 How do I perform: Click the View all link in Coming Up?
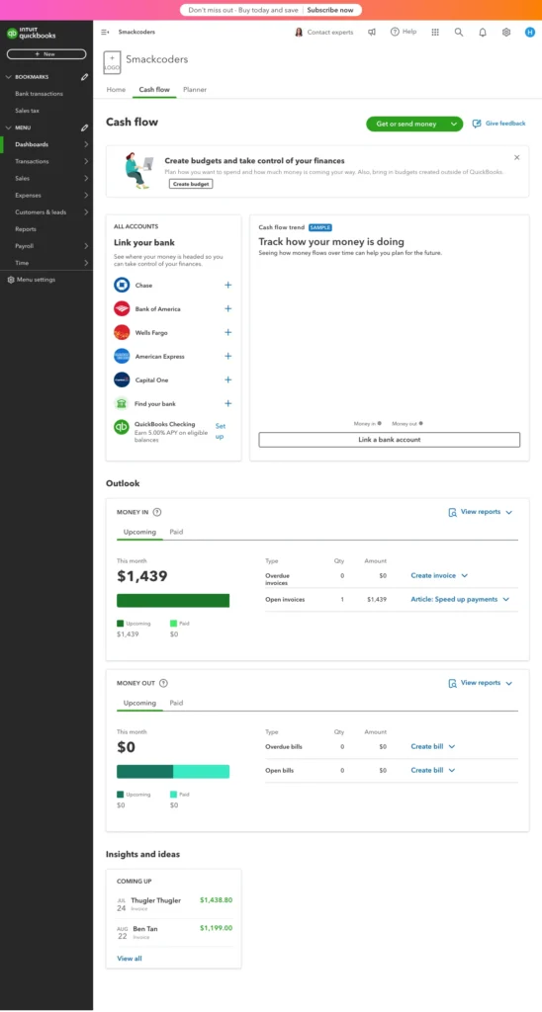tap(130, 959)
